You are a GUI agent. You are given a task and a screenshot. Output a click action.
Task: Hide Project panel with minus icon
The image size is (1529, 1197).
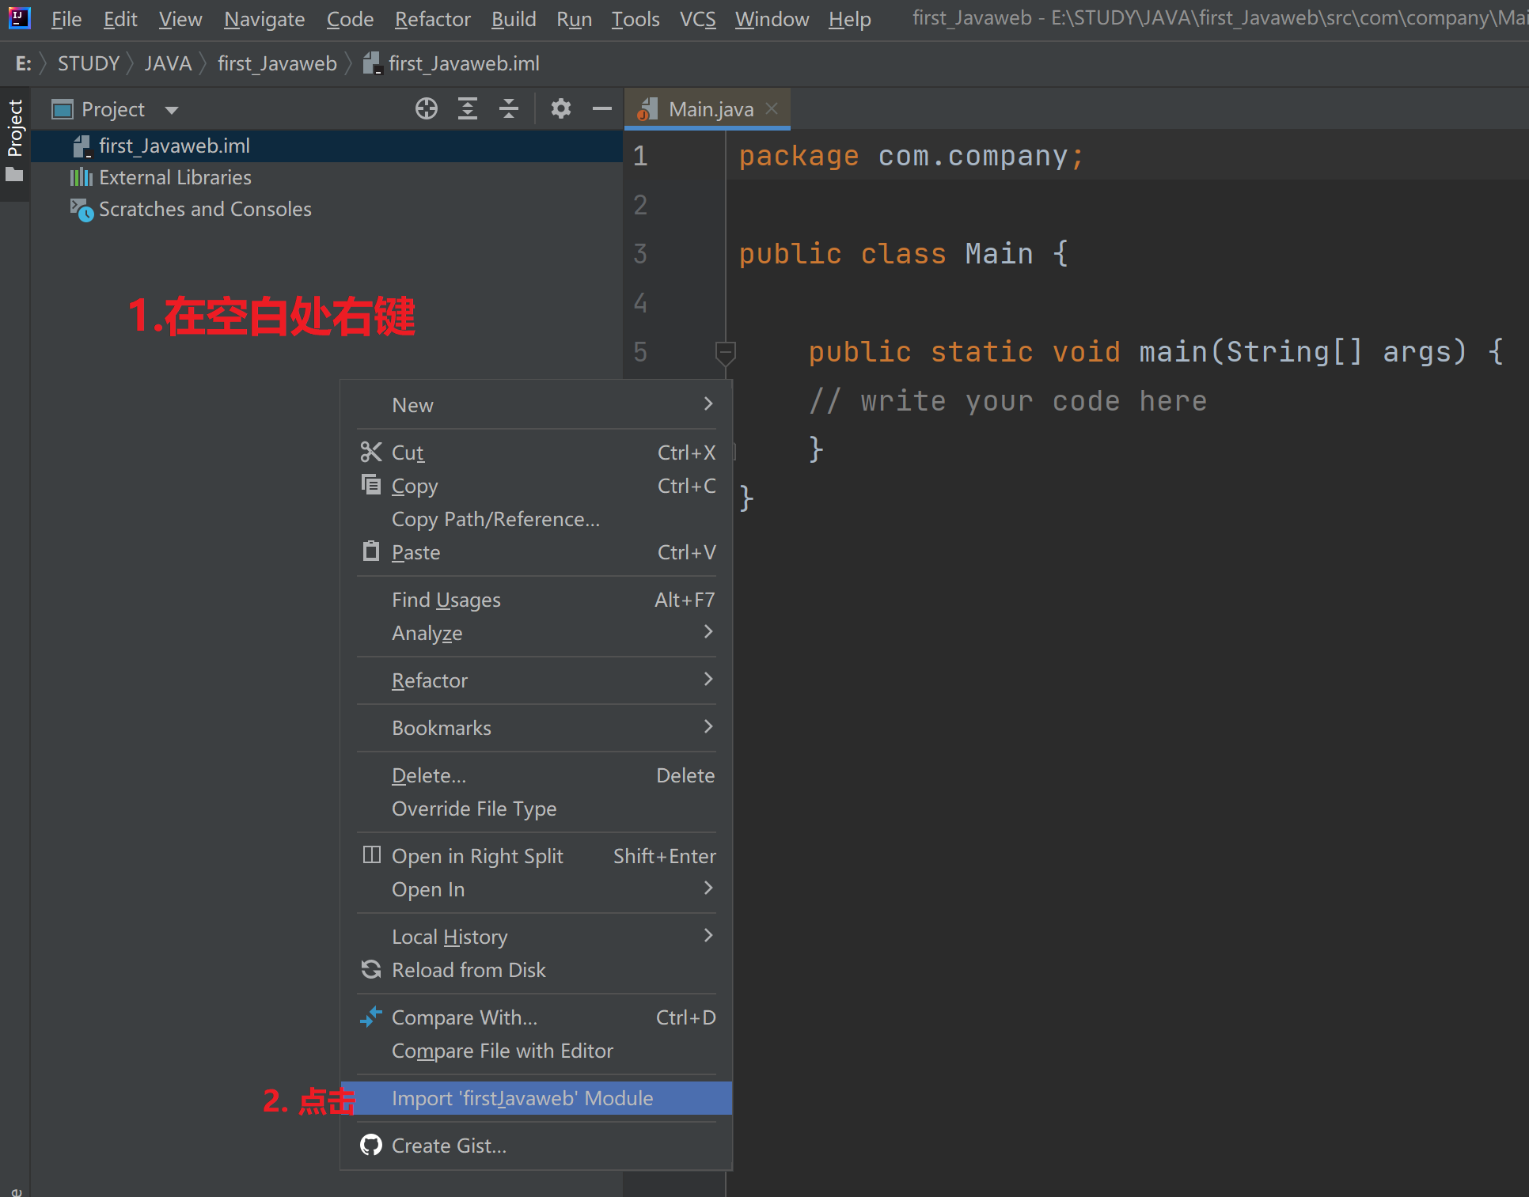click(x=601, y=108)
